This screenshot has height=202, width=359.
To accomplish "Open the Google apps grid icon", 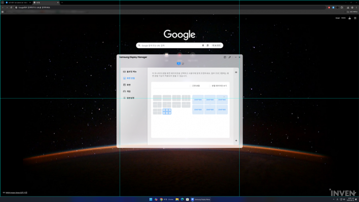I will 355,18.
